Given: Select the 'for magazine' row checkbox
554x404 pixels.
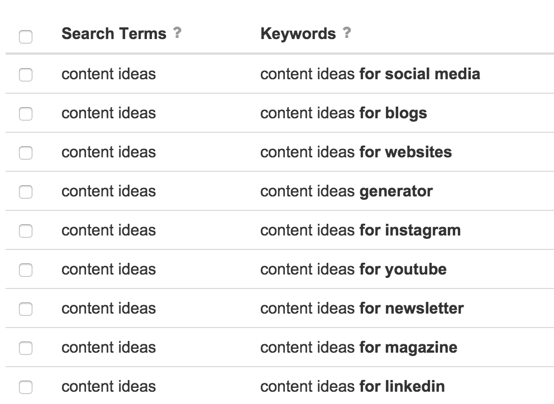Looking at the screenshot, I should (26, 348).
